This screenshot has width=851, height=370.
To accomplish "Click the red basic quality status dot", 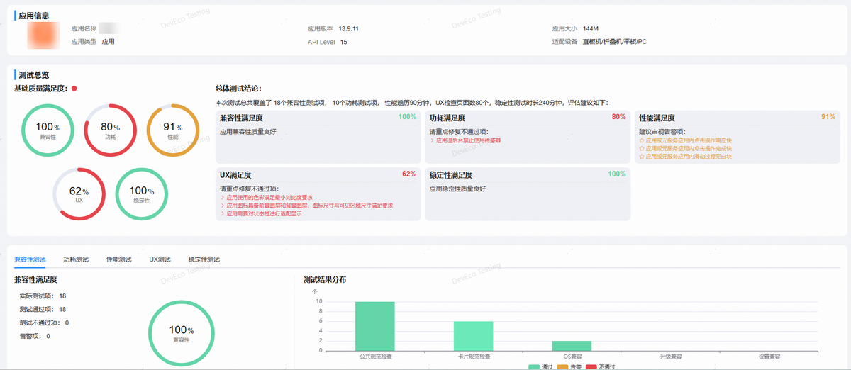I will coord(74,89).
